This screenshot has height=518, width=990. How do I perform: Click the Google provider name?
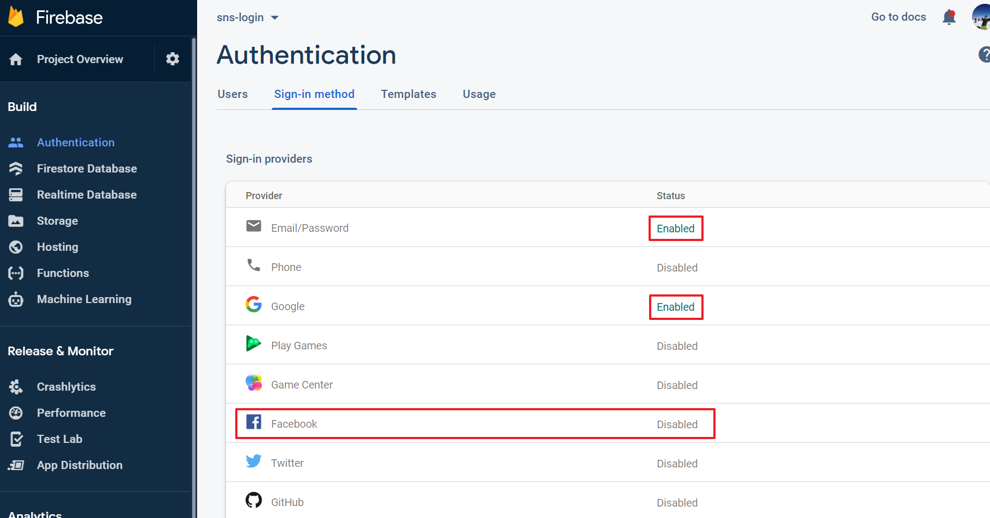[x=288, y=306]
